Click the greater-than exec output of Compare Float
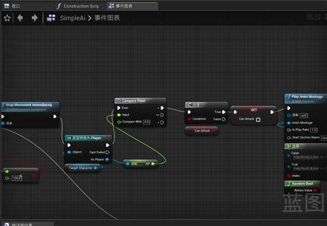The width and height of the screenshot is (327, 226). coord(162,108)
